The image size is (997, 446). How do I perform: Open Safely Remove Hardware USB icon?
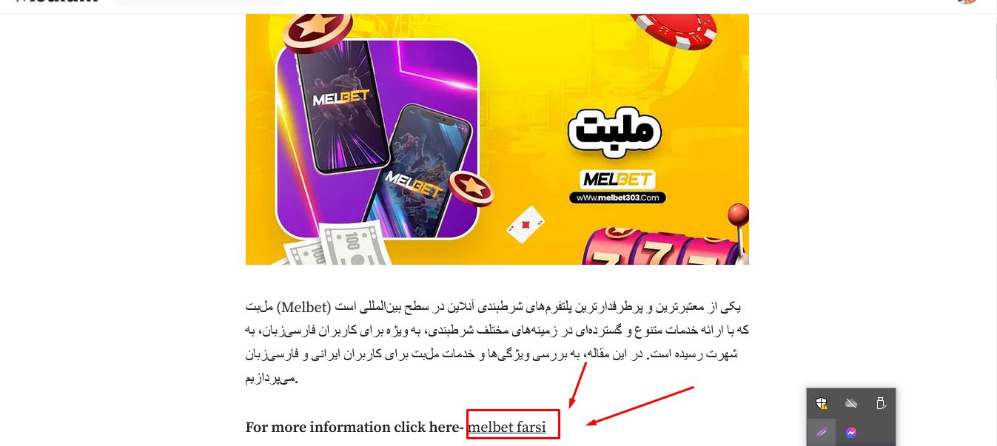(x=881, y=403)
